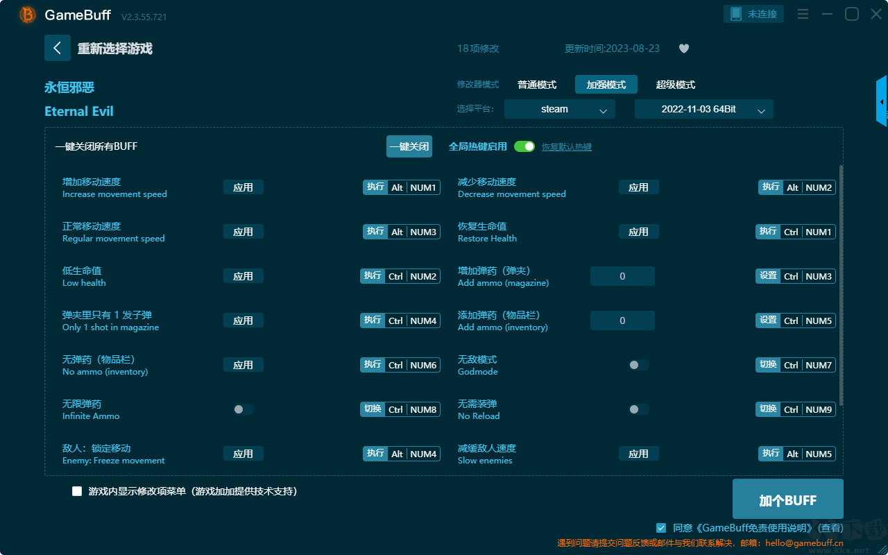Click the 永恒邪恶 game name
The image size is (888, 555).
tap(69, 87)
